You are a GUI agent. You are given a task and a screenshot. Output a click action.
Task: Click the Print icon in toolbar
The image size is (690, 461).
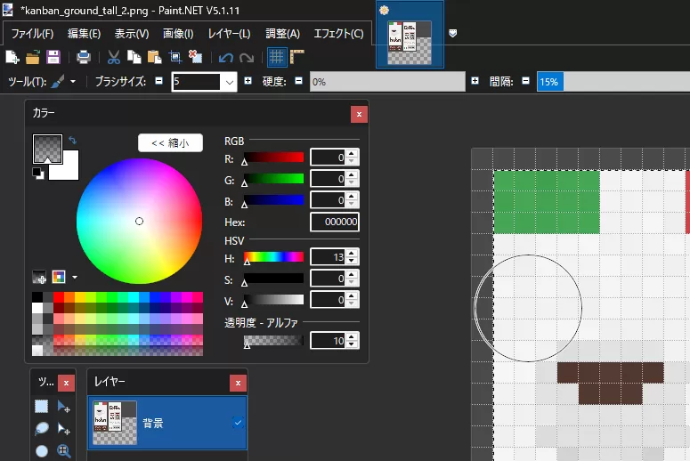84,57
